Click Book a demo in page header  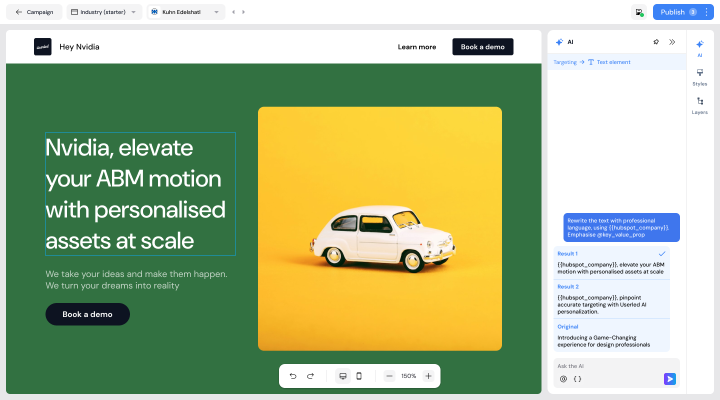[483, 47]
